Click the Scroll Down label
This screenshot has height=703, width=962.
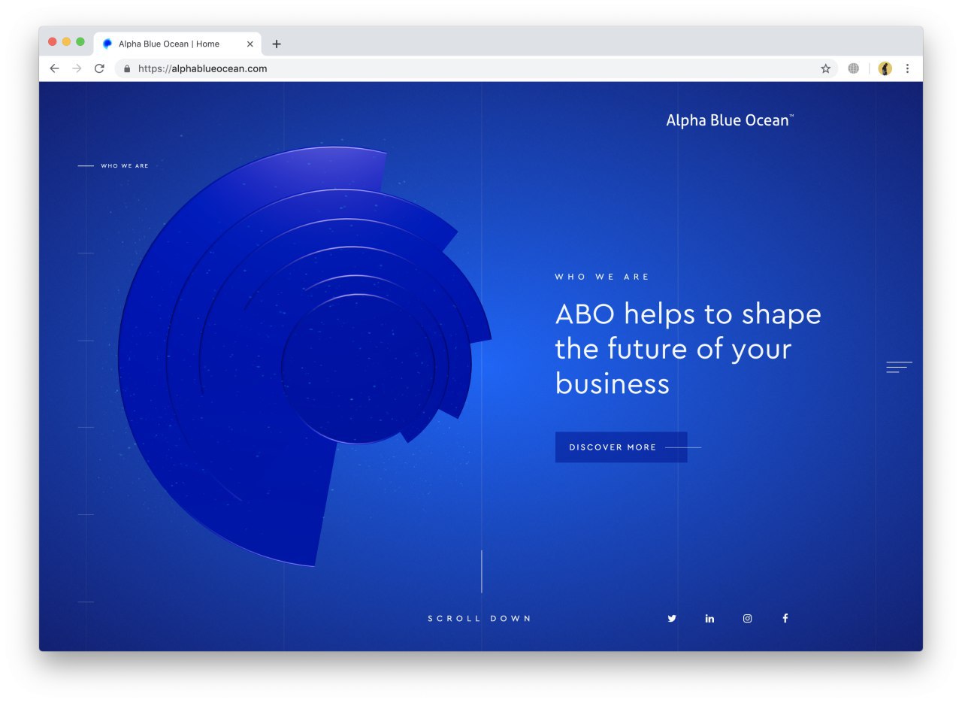click(x=479, y=619)
